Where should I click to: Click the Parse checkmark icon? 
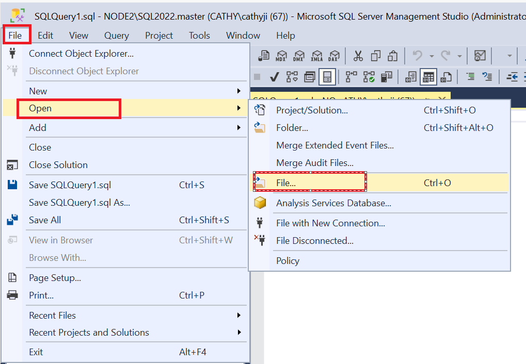pyautogui.click(x=275, y=77)
